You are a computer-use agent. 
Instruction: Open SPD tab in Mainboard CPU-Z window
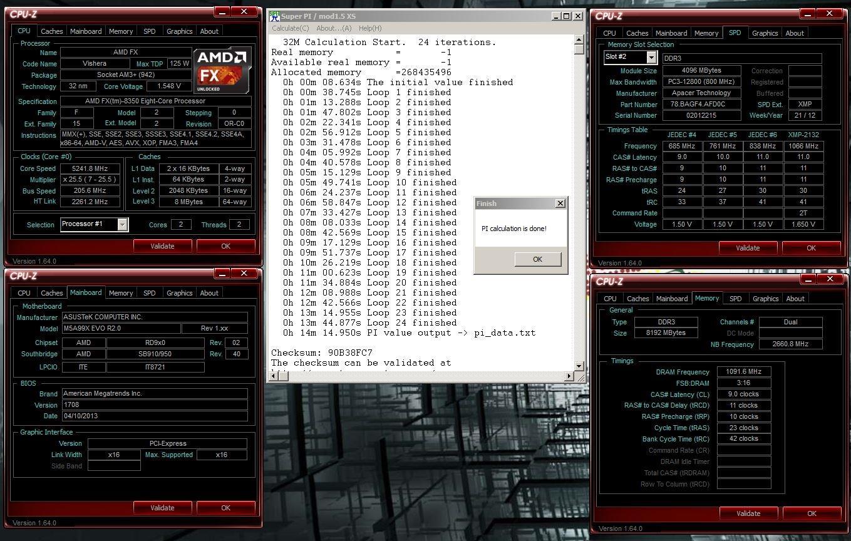(x=149, y=293)
